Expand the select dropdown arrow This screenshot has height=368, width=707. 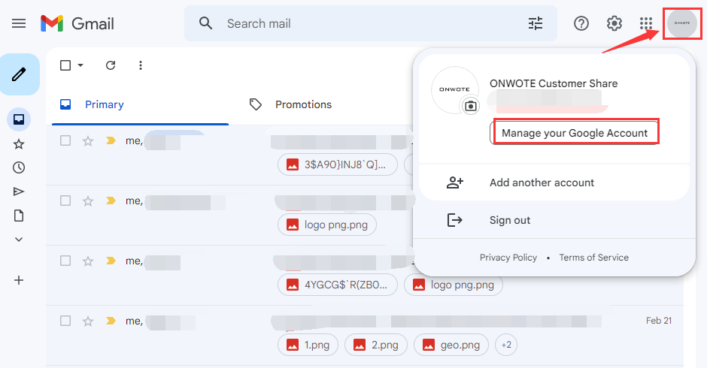[80, 65]
